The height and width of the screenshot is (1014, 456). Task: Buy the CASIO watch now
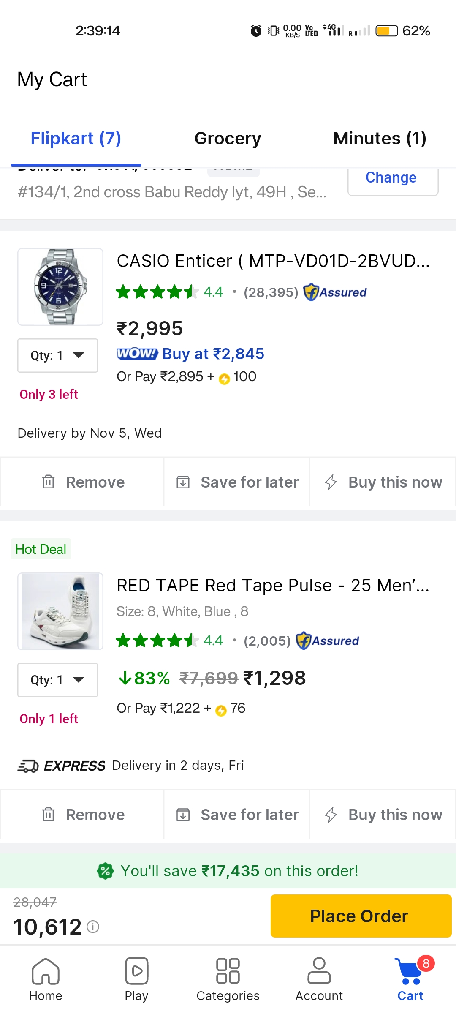[383, 482]
